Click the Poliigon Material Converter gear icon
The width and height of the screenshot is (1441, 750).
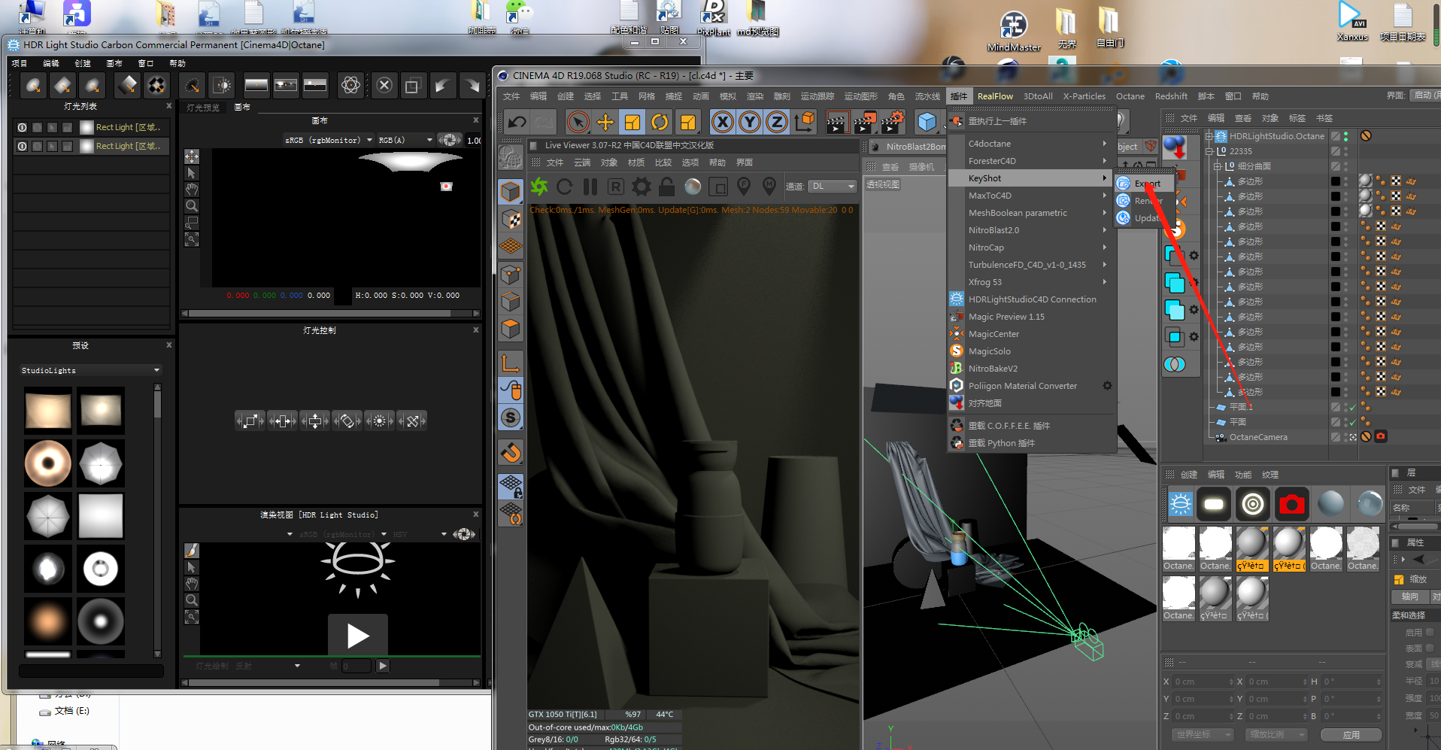(x=1106, y=385)
